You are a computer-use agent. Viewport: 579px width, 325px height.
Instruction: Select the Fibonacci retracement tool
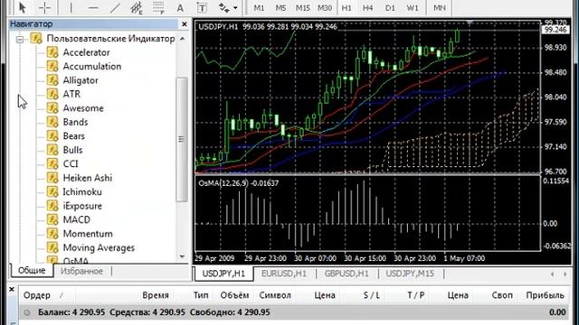click(158, 7)
